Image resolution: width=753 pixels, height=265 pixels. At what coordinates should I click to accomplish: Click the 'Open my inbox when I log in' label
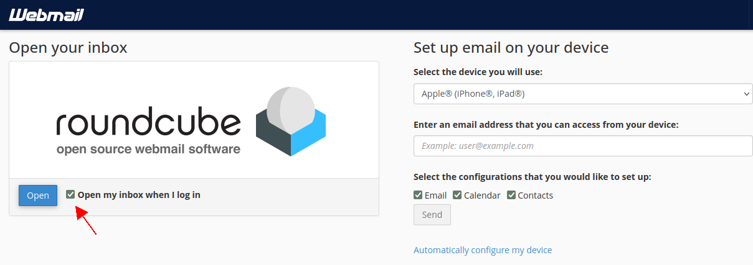(139, 195)
